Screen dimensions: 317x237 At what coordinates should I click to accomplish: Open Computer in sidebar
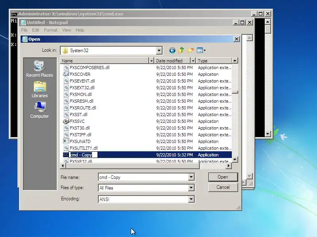click(40, 110)
